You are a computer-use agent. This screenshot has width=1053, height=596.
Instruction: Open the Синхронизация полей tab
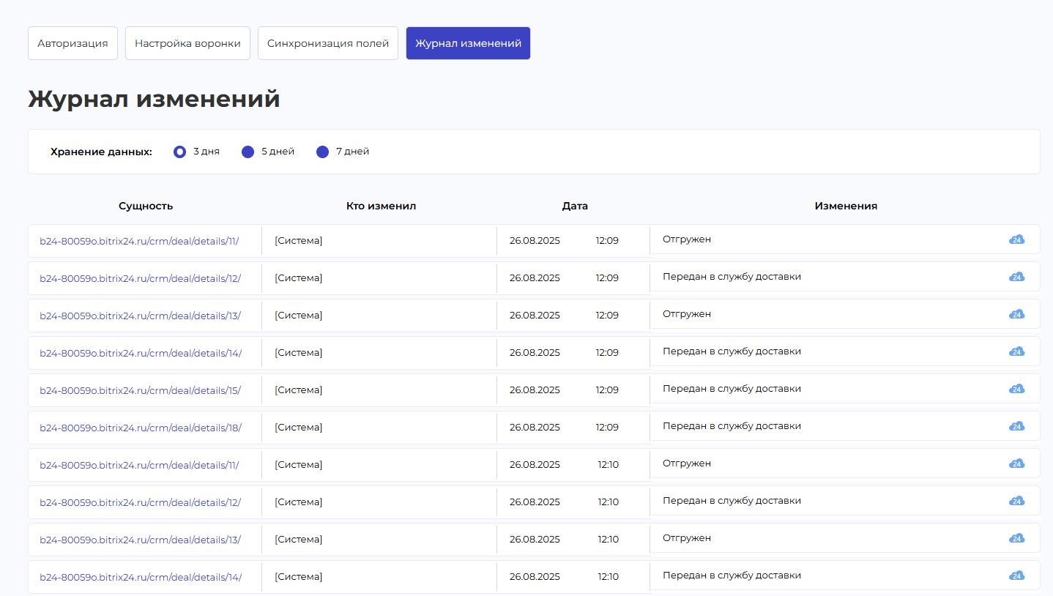click(327, 42)
